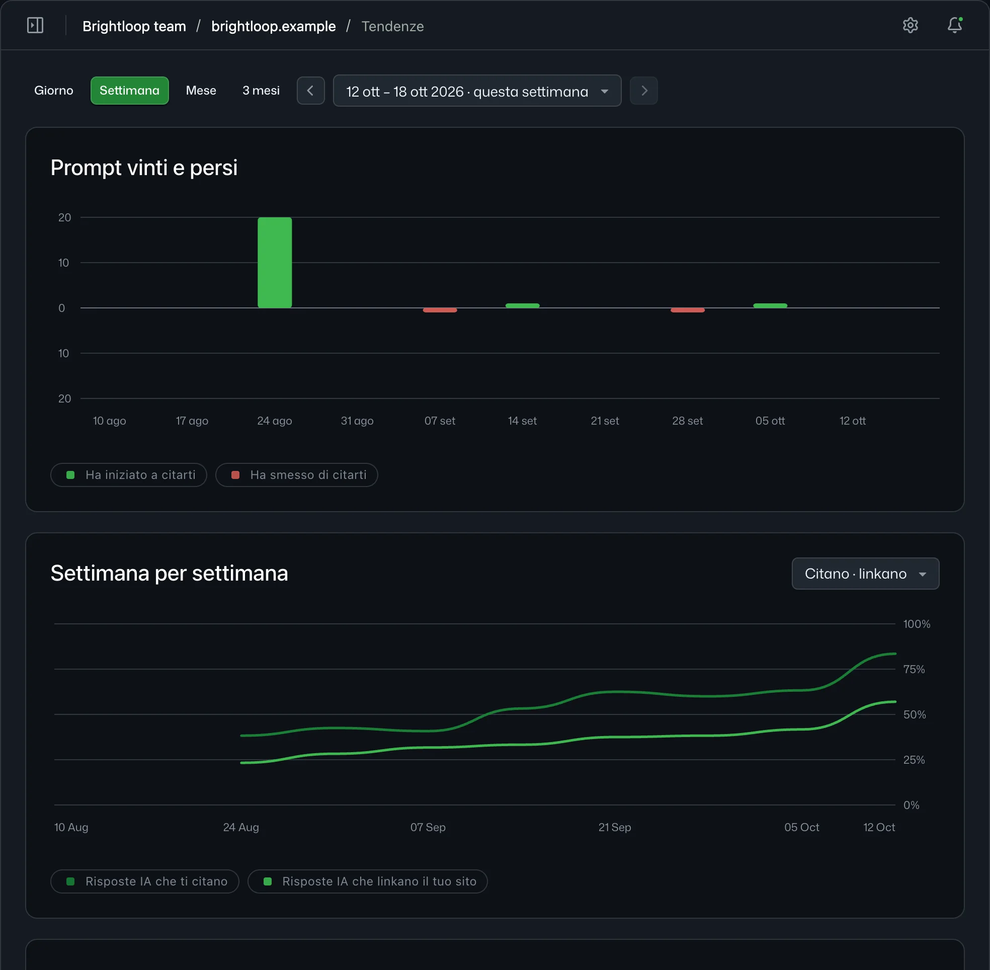The image size is (990, 970).
Task: Click the green bar at 05 ott
Action: click(x=770, y=306)
